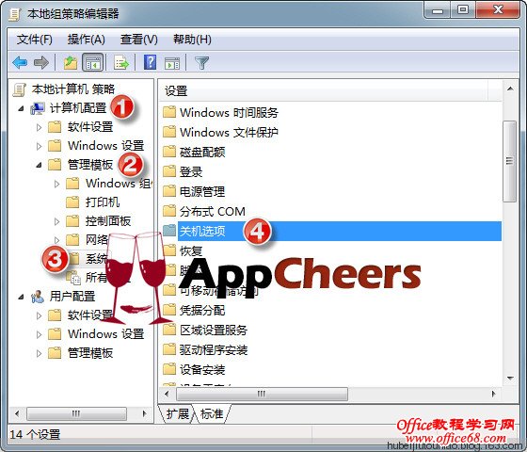Click the 计算机配置 computer icon

[38, 108]
